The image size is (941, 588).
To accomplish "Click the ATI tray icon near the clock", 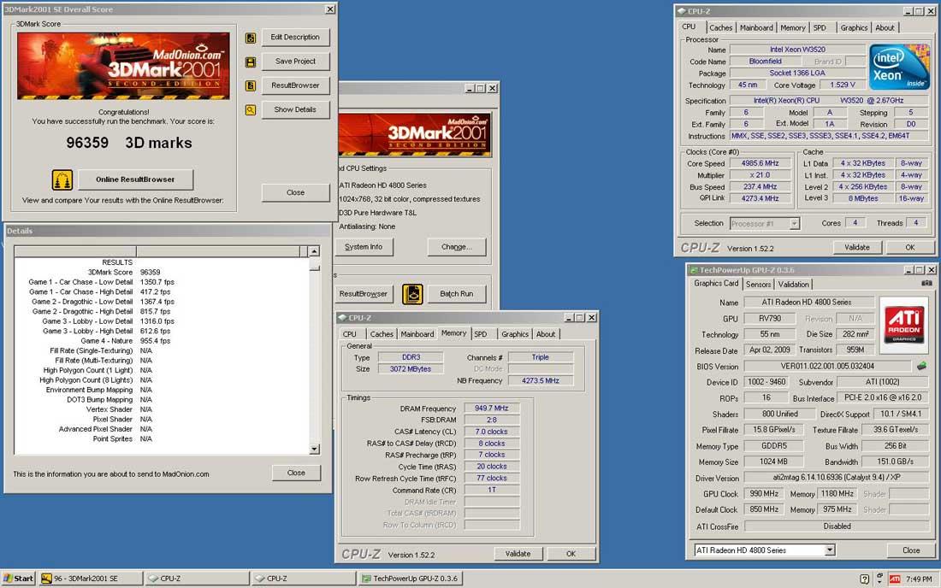I will (x=895, y=579).
